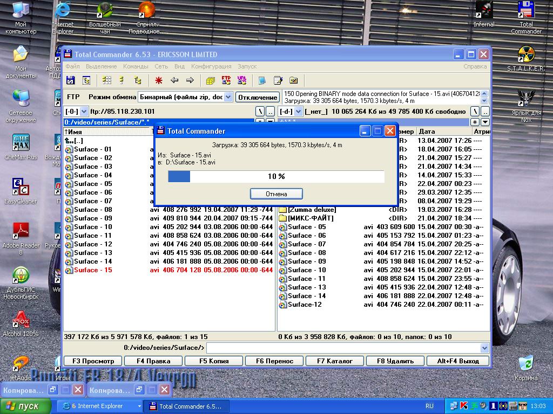Open the Конфигурация menu
Viewport: 553px width, 414px height.
pyautogui.click(x=211, y=66)
